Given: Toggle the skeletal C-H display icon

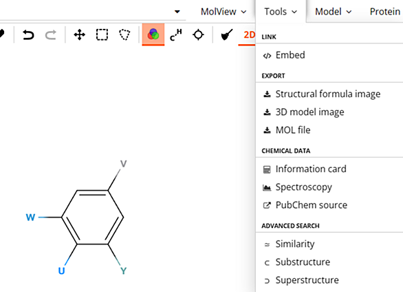Looking at the screenshot, I should pos(176,34).
